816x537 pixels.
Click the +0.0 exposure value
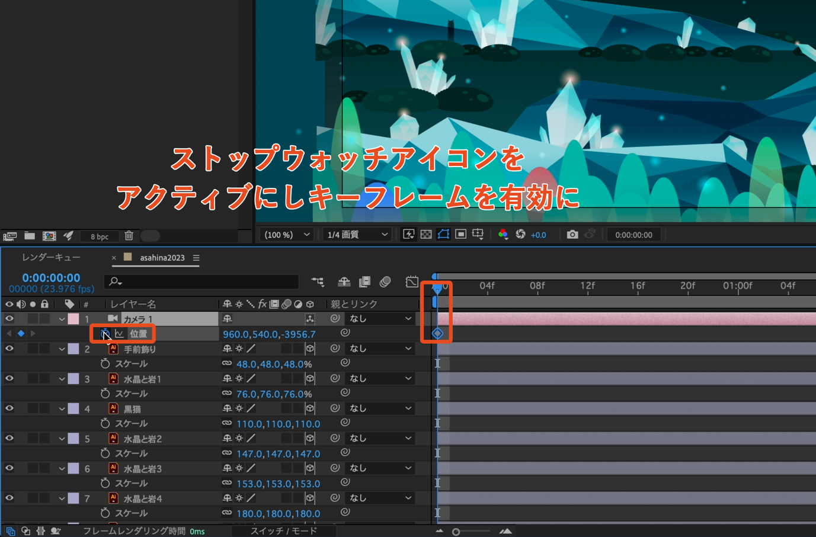point(538,235)
